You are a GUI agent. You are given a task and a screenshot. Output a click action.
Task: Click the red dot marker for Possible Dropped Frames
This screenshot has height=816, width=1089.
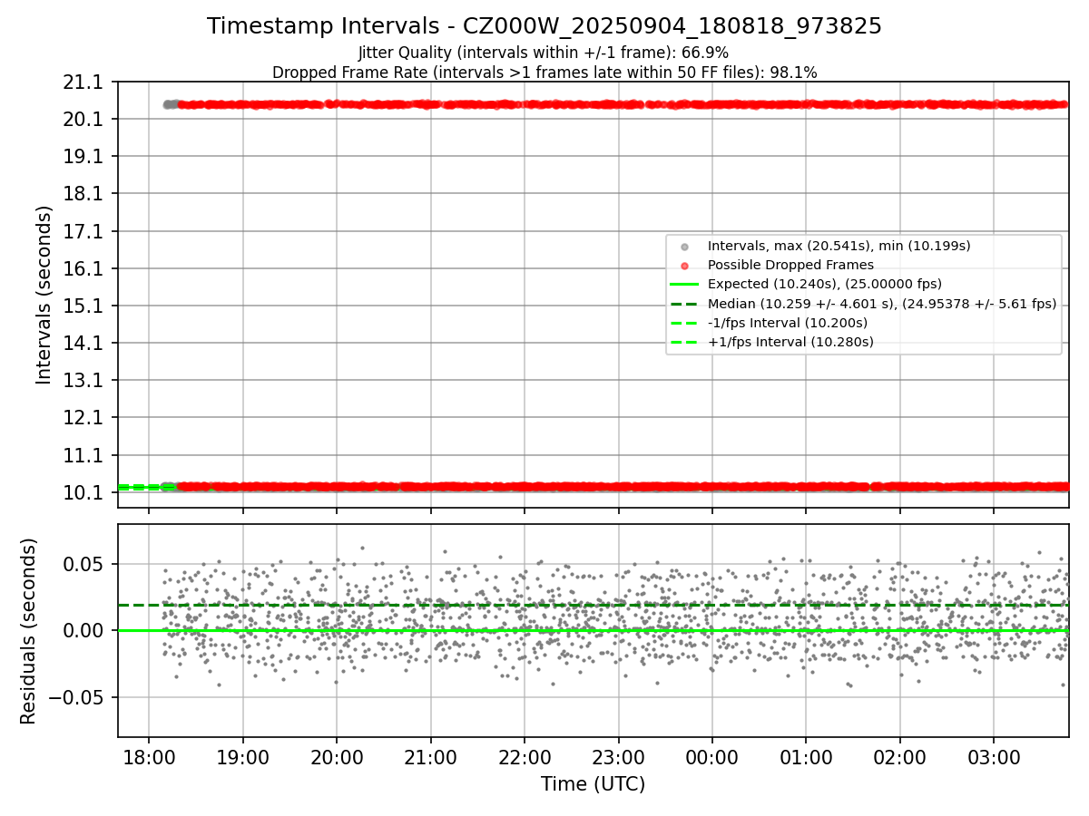[684, 266]
